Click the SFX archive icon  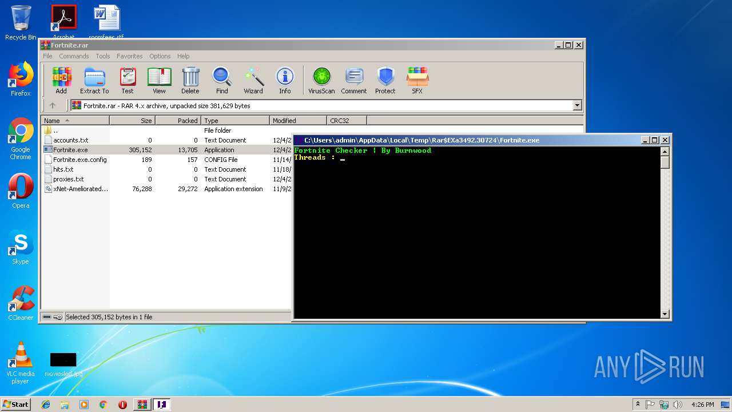417,81
